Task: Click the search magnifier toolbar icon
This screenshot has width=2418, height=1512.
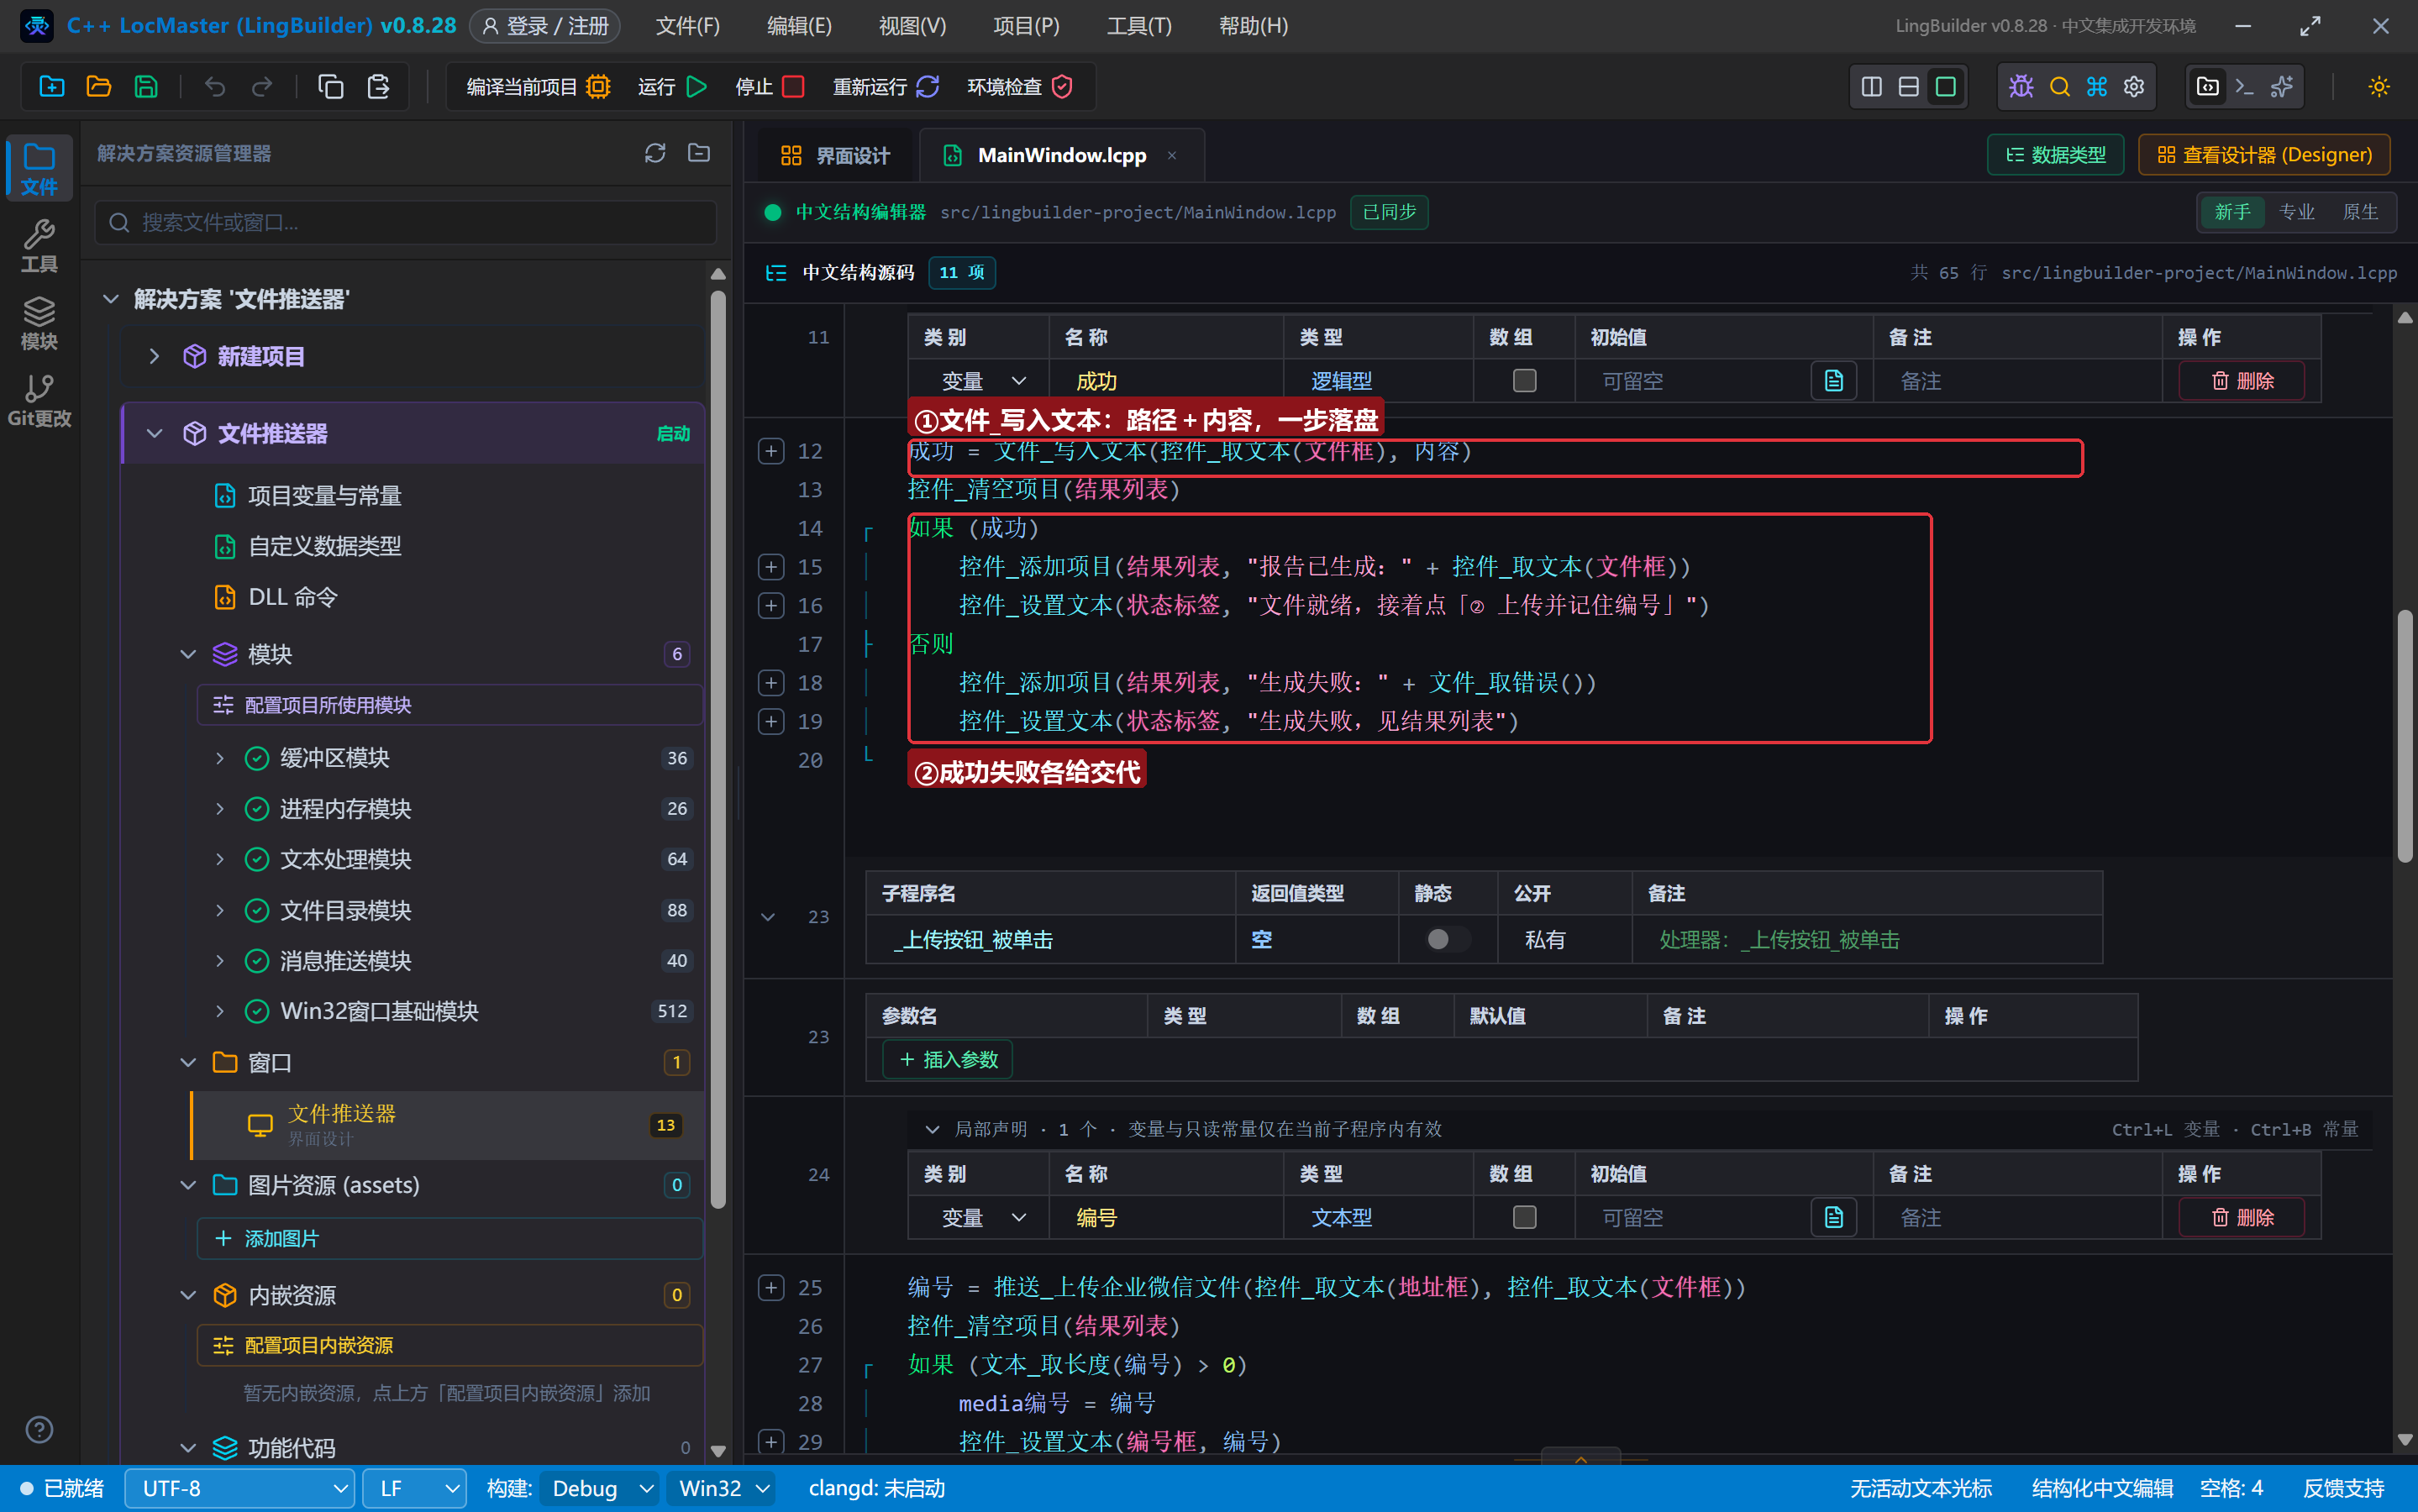Action: [2059, 87]
